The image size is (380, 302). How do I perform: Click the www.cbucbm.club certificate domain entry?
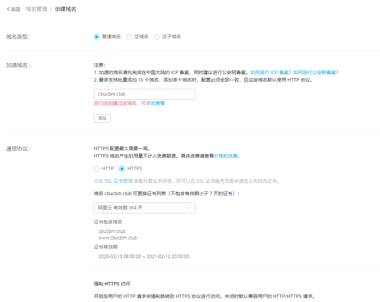pos(118,237)
